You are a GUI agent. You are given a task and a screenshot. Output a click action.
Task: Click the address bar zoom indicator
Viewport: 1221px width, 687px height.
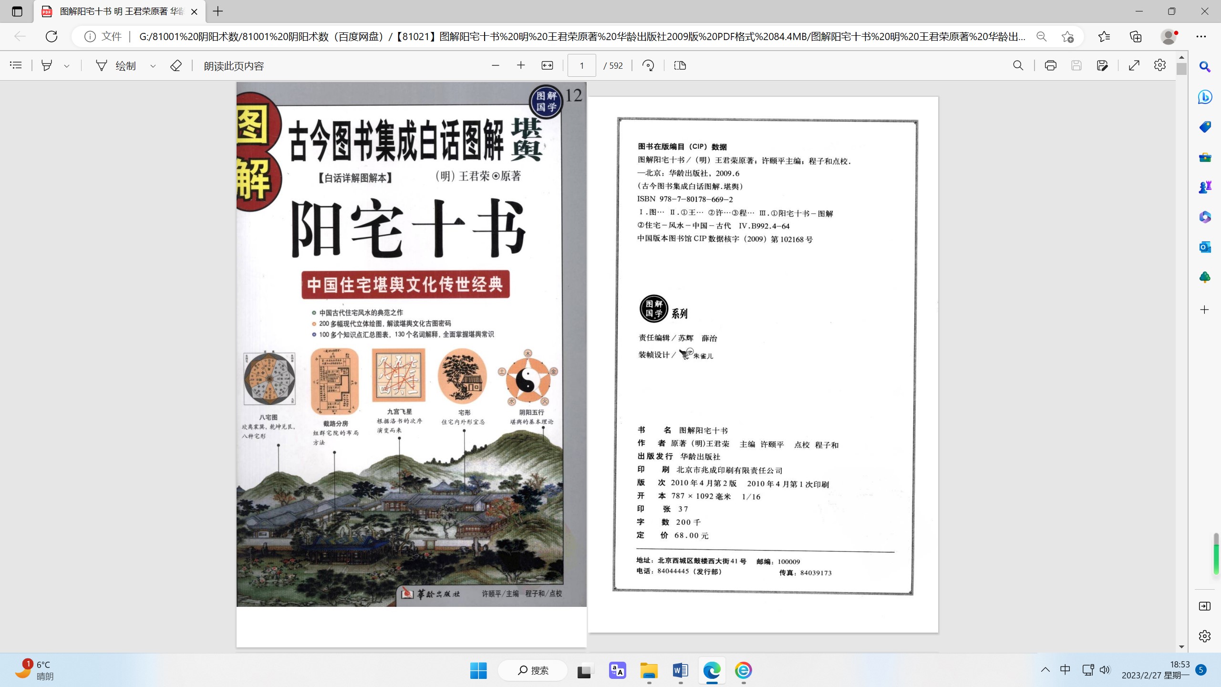(x=1042, y=36)
